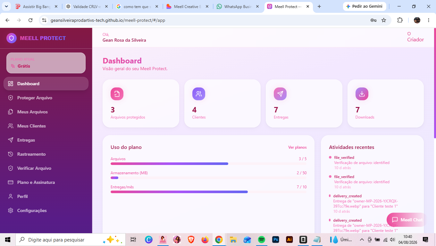Click the Entregas/mês usage progress bar

coord(208,192)
